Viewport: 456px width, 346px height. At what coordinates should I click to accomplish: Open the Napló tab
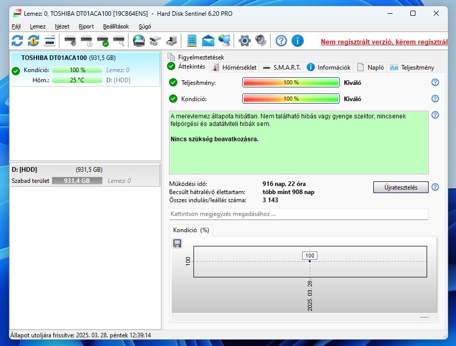point(371,68)
